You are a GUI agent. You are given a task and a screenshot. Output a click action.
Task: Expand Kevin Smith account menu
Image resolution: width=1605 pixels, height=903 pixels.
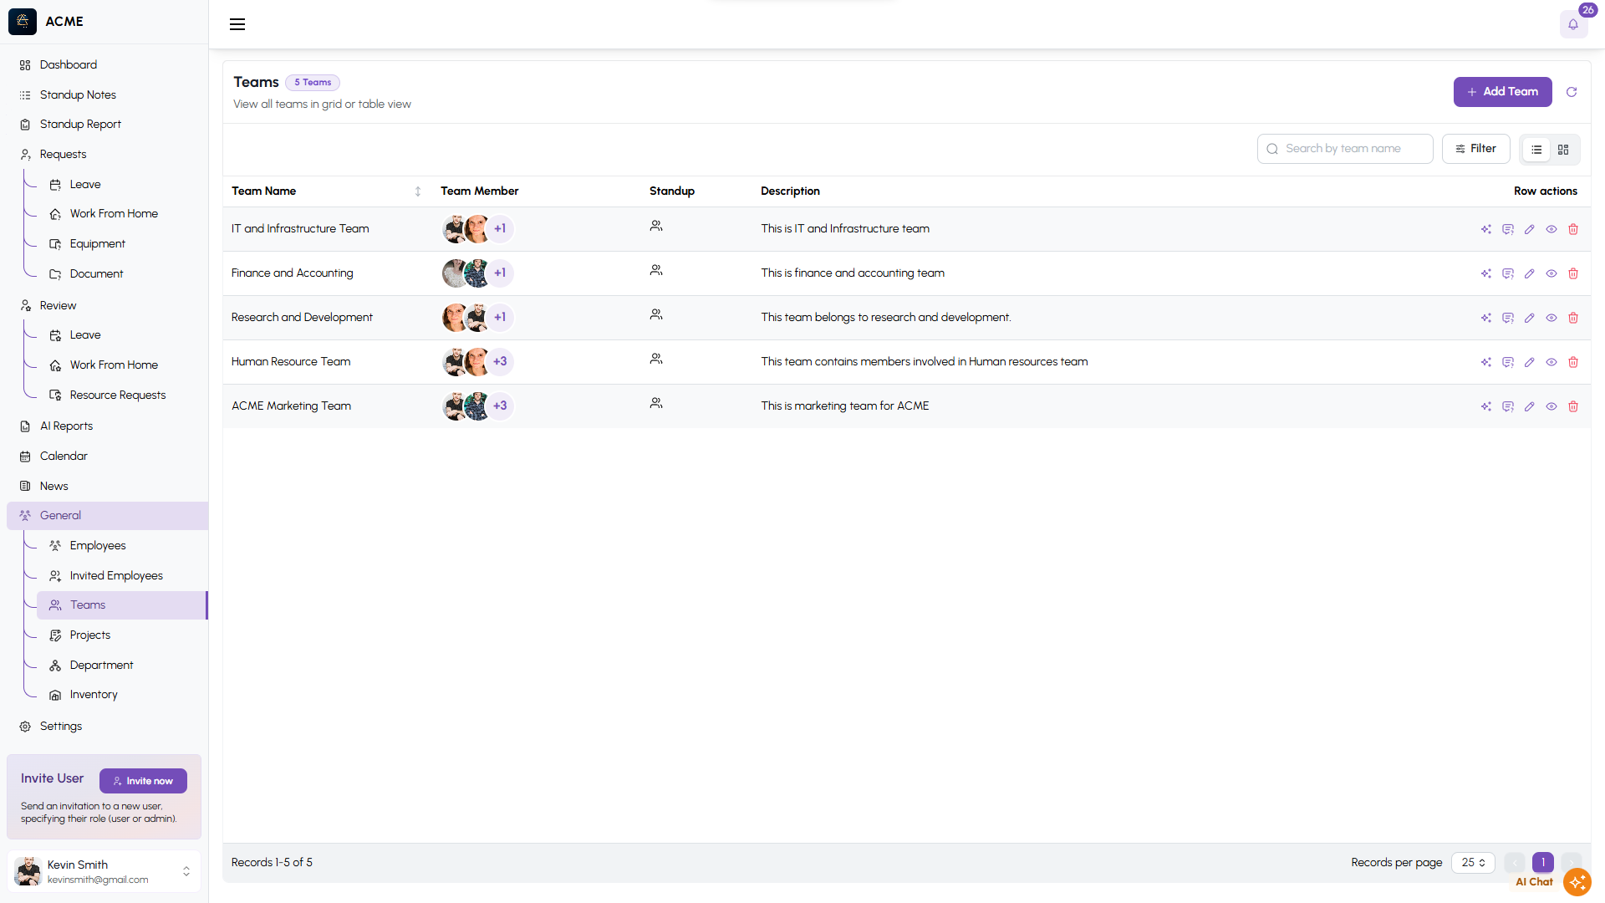[x=186, y=871]
